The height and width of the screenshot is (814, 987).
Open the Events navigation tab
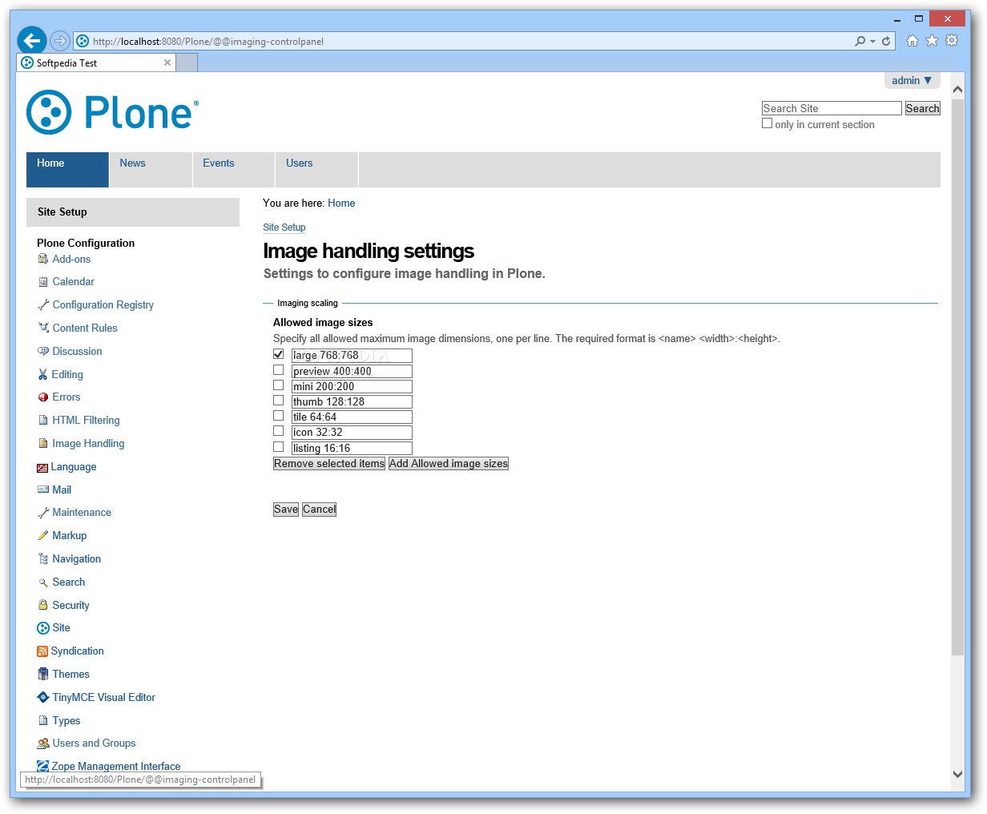click(x=234, y=170)
